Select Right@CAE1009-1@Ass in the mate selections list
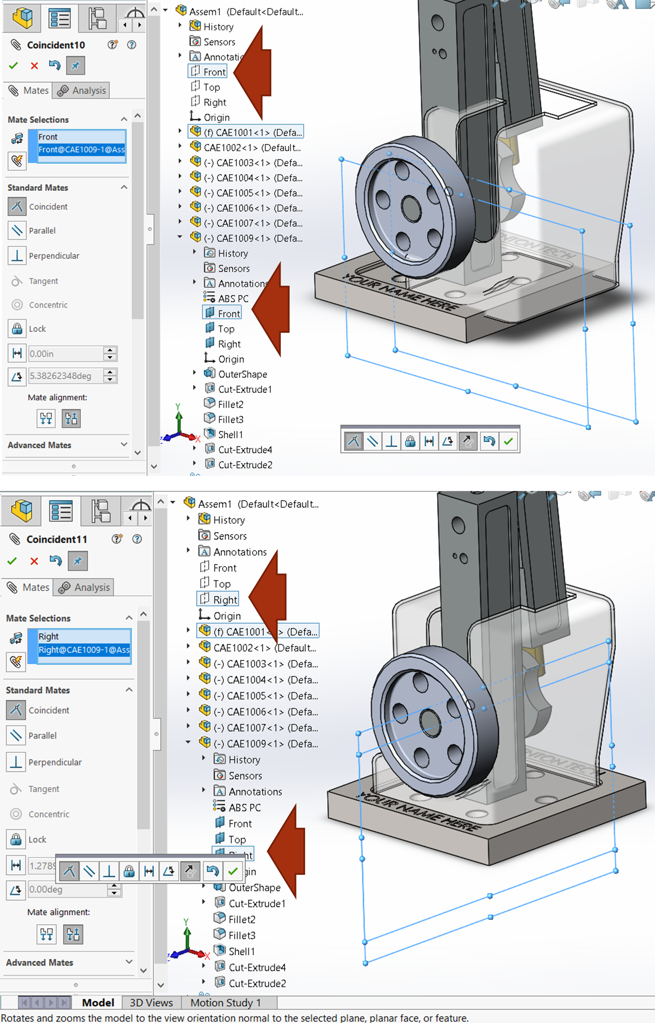This screenshot has width=655, height=1023. point(84,650)
